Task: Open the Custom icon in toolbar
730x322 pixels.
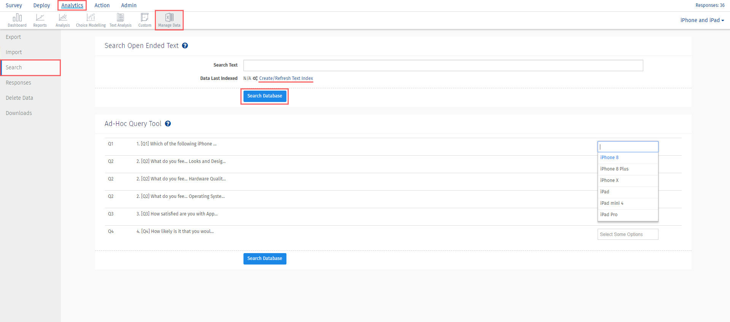Action: pyautogui.click(x=145, y=20)
